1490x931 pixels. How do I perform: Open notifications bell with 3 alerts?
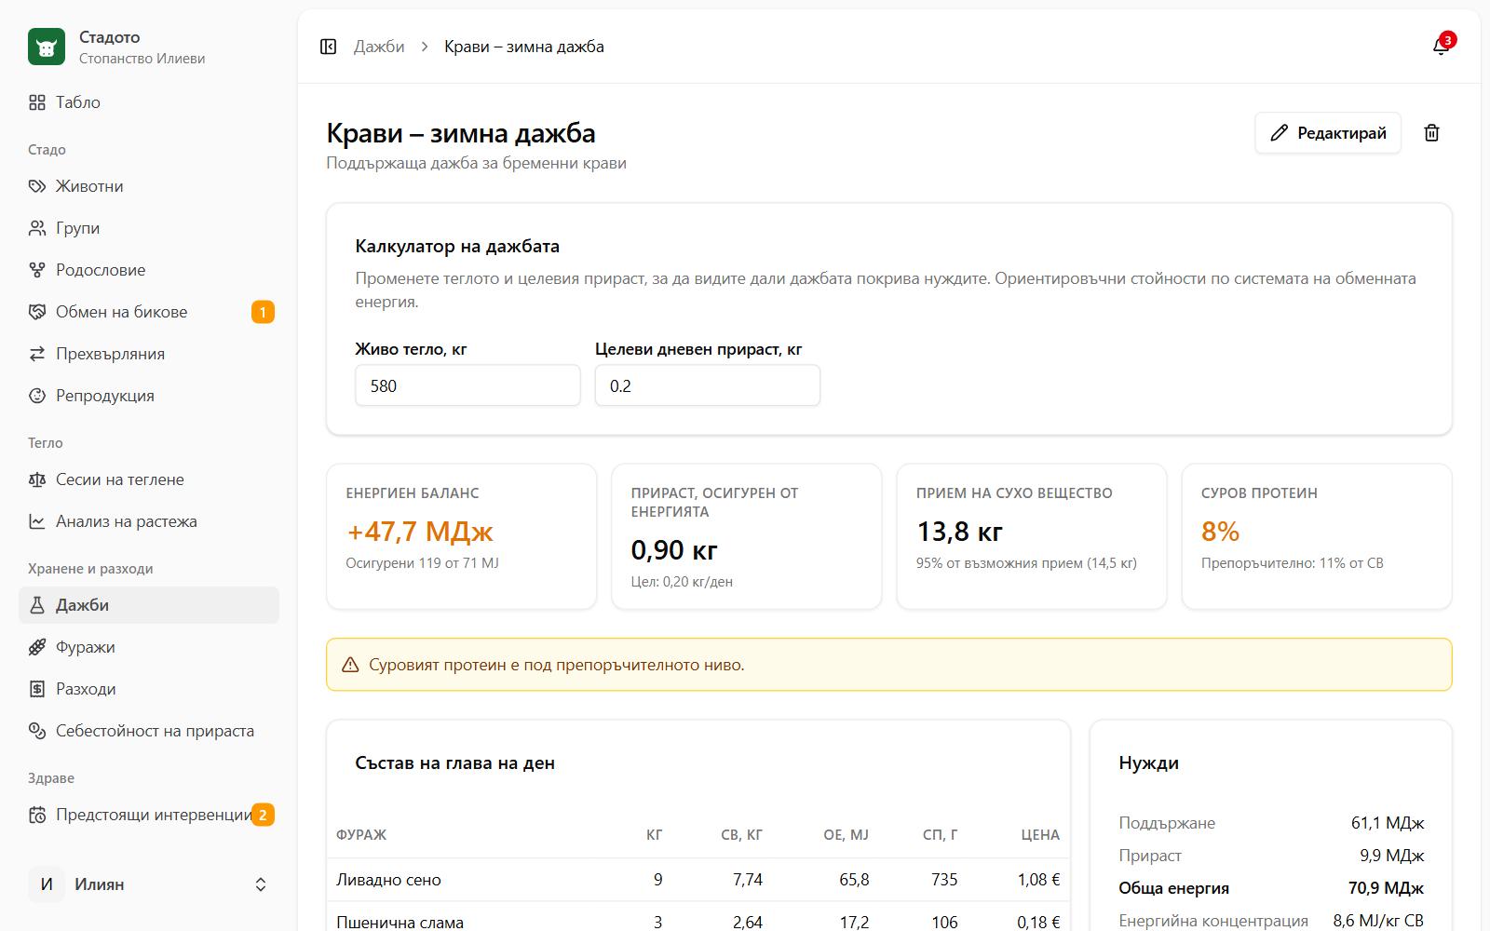tap(1441, 47)
